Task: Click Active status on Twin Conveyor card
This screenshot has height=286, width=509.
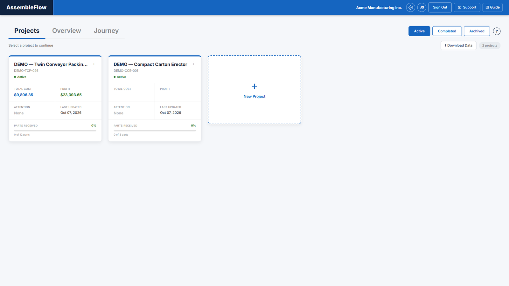Action: 20,77
